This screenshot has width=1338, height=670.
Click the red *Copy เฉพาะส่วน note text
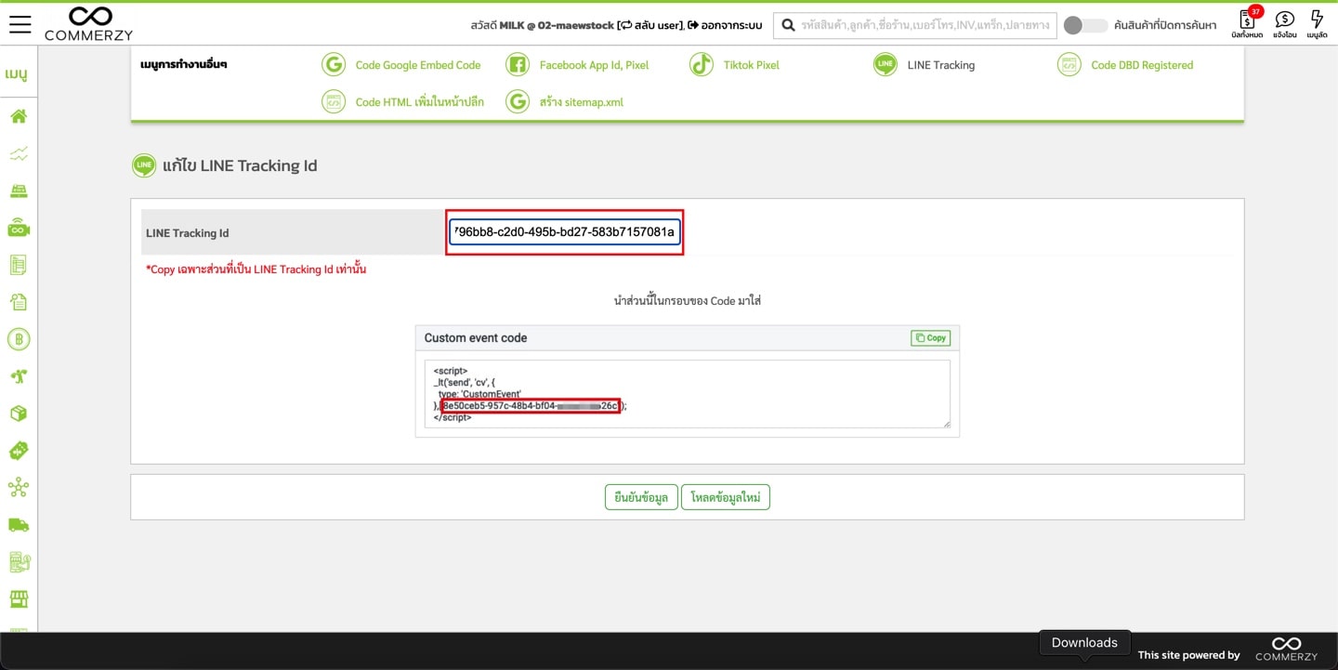coord(256,269)
